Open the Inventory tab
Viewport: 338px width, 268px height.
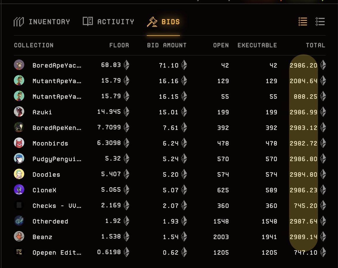click(42, 22)
